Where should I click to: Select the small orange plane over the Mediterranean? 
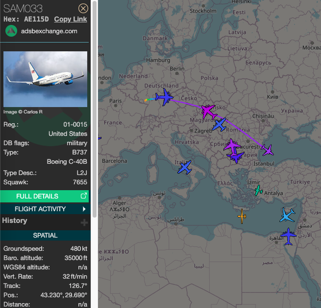click(242, 216)
